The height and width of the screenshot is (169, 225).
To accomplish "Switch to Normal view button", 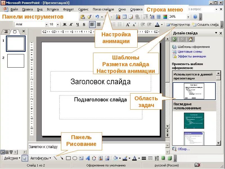I will (x=3, y=152).
